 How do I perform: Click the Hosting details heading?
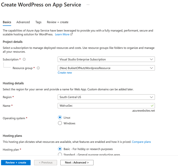coord(13,83)
